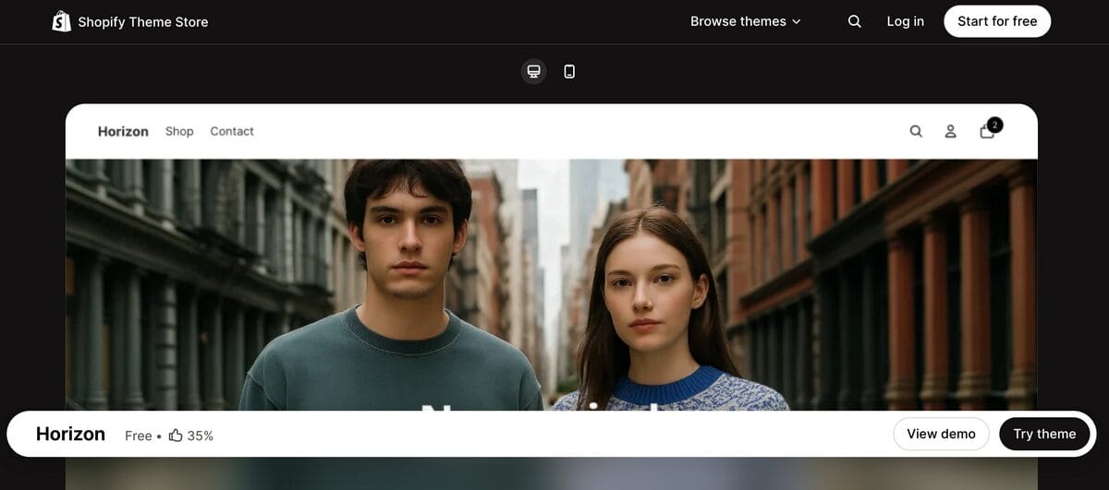Switch to mobile preview mode
This screenshot has height=490, width=1109.
(x=569, y=71)
